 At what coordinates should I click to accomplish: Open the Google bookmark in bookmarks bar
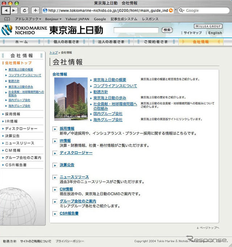[100, 19]
